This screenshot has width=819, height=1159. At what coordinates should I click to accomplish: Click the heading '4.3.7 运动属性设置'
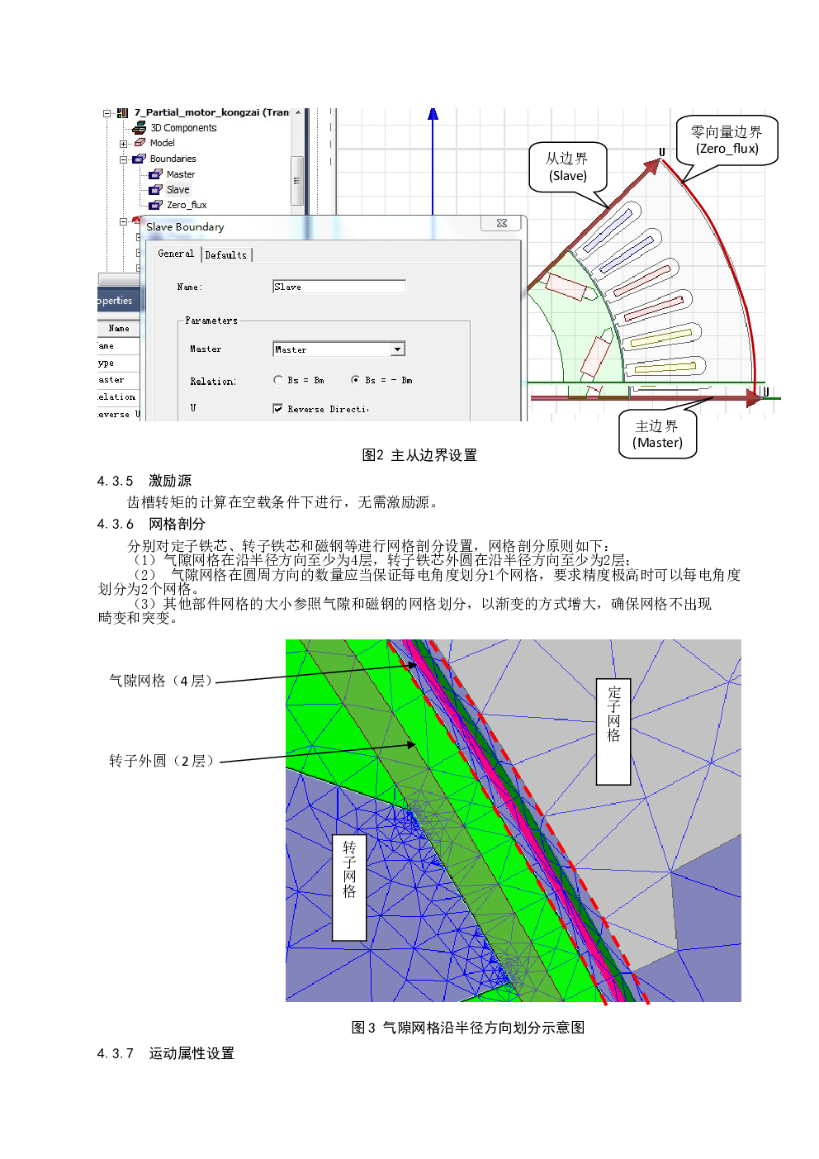[x=166, y=1053]
